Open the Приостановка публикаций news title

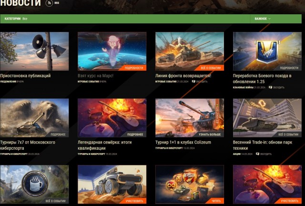click(x=25, y=76)
